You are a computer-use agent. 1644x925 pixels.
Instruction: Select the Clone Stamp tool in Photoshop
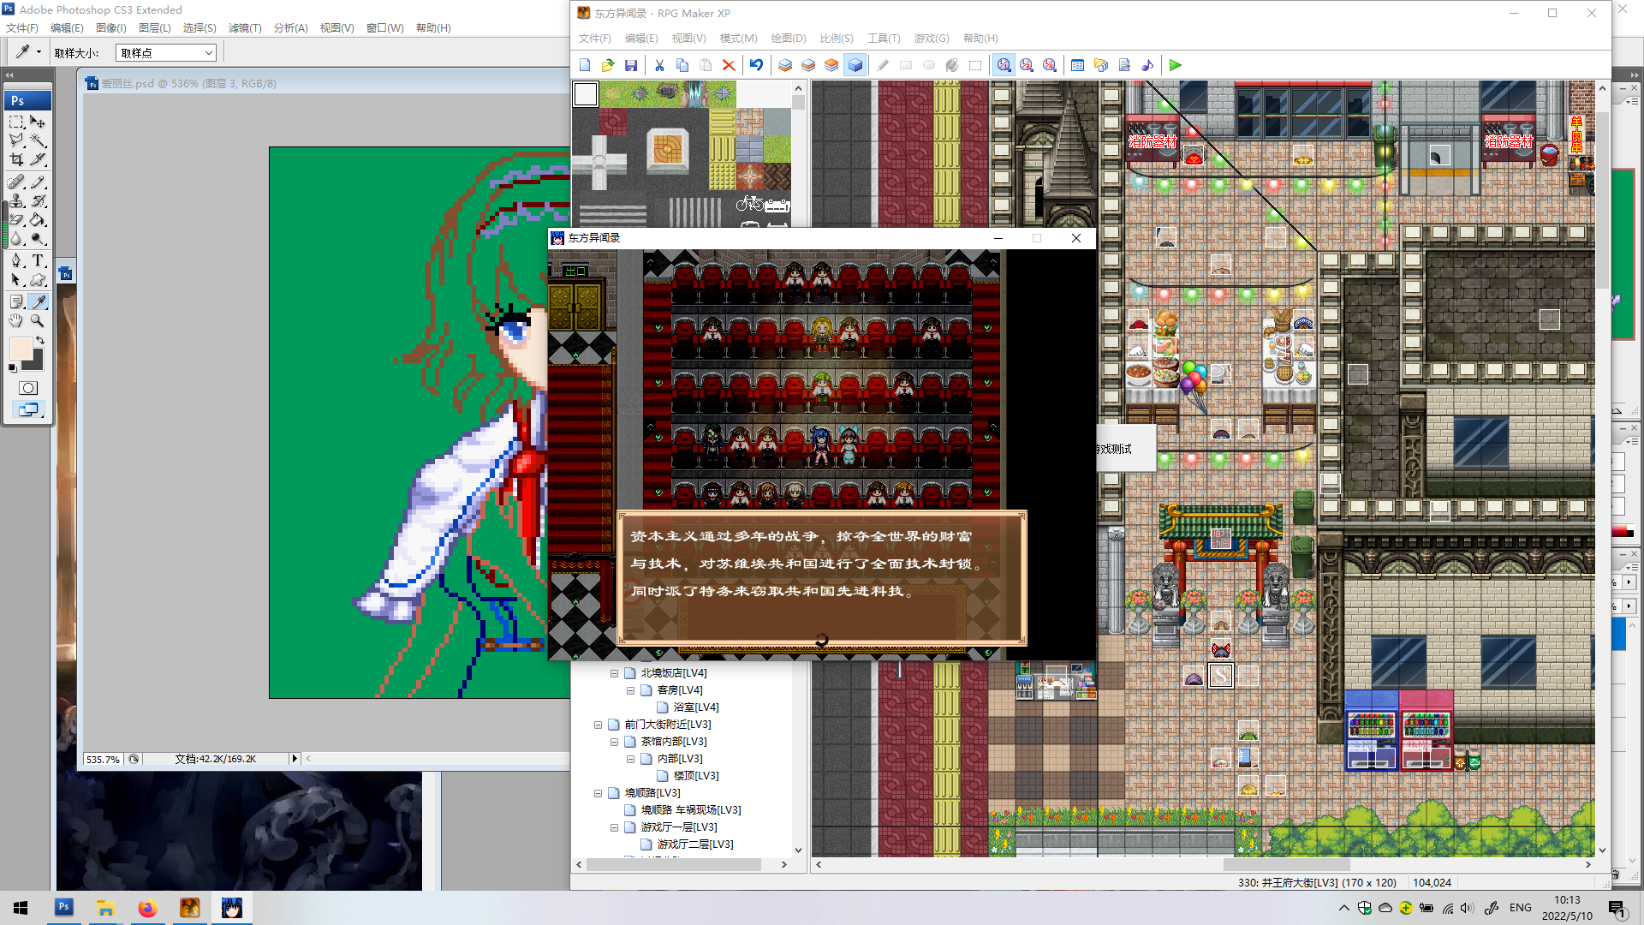17,201
